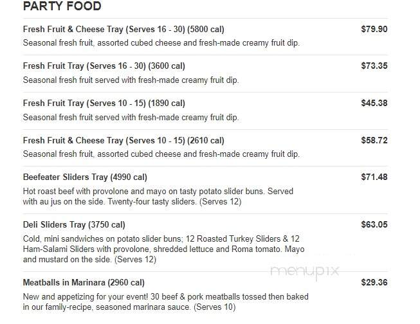Click description under Fresh Fruit Tray 1890 cal
Image resolution: width=420 pixels, height=324 pixels.
pos(131,117)
